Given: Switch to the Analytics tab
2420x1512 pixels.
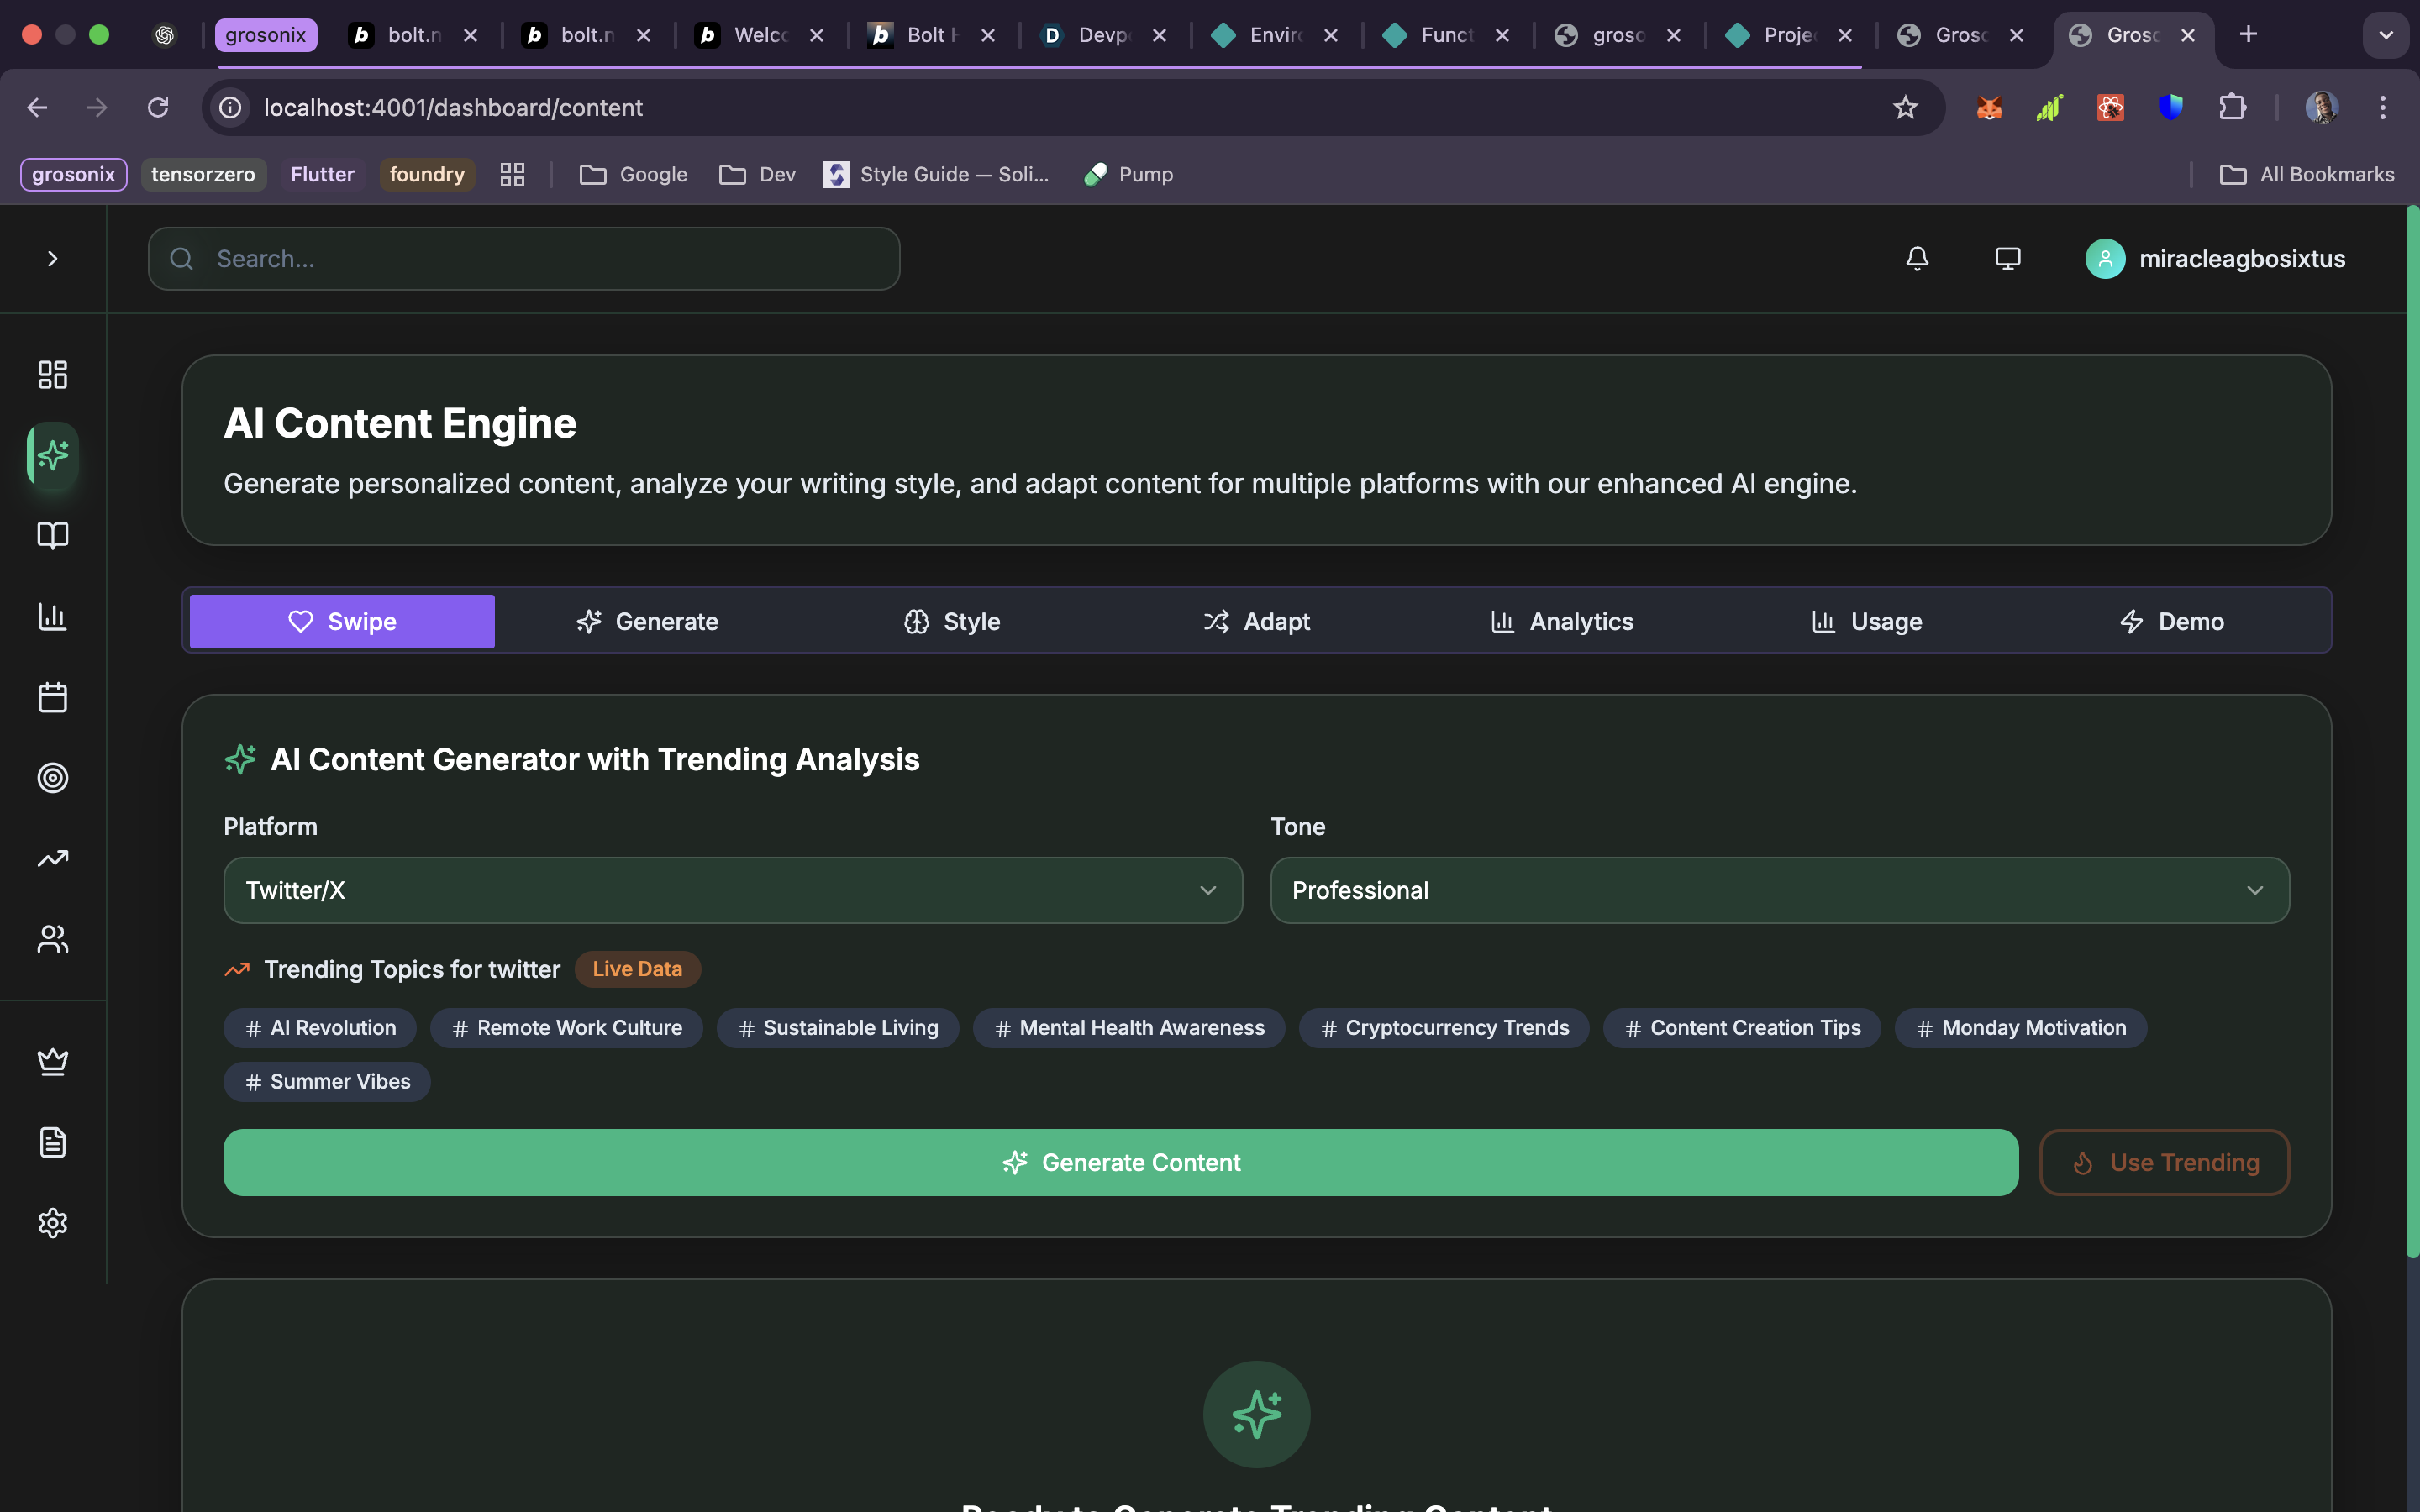Looking at the screenshot, I should [1561, 622].
